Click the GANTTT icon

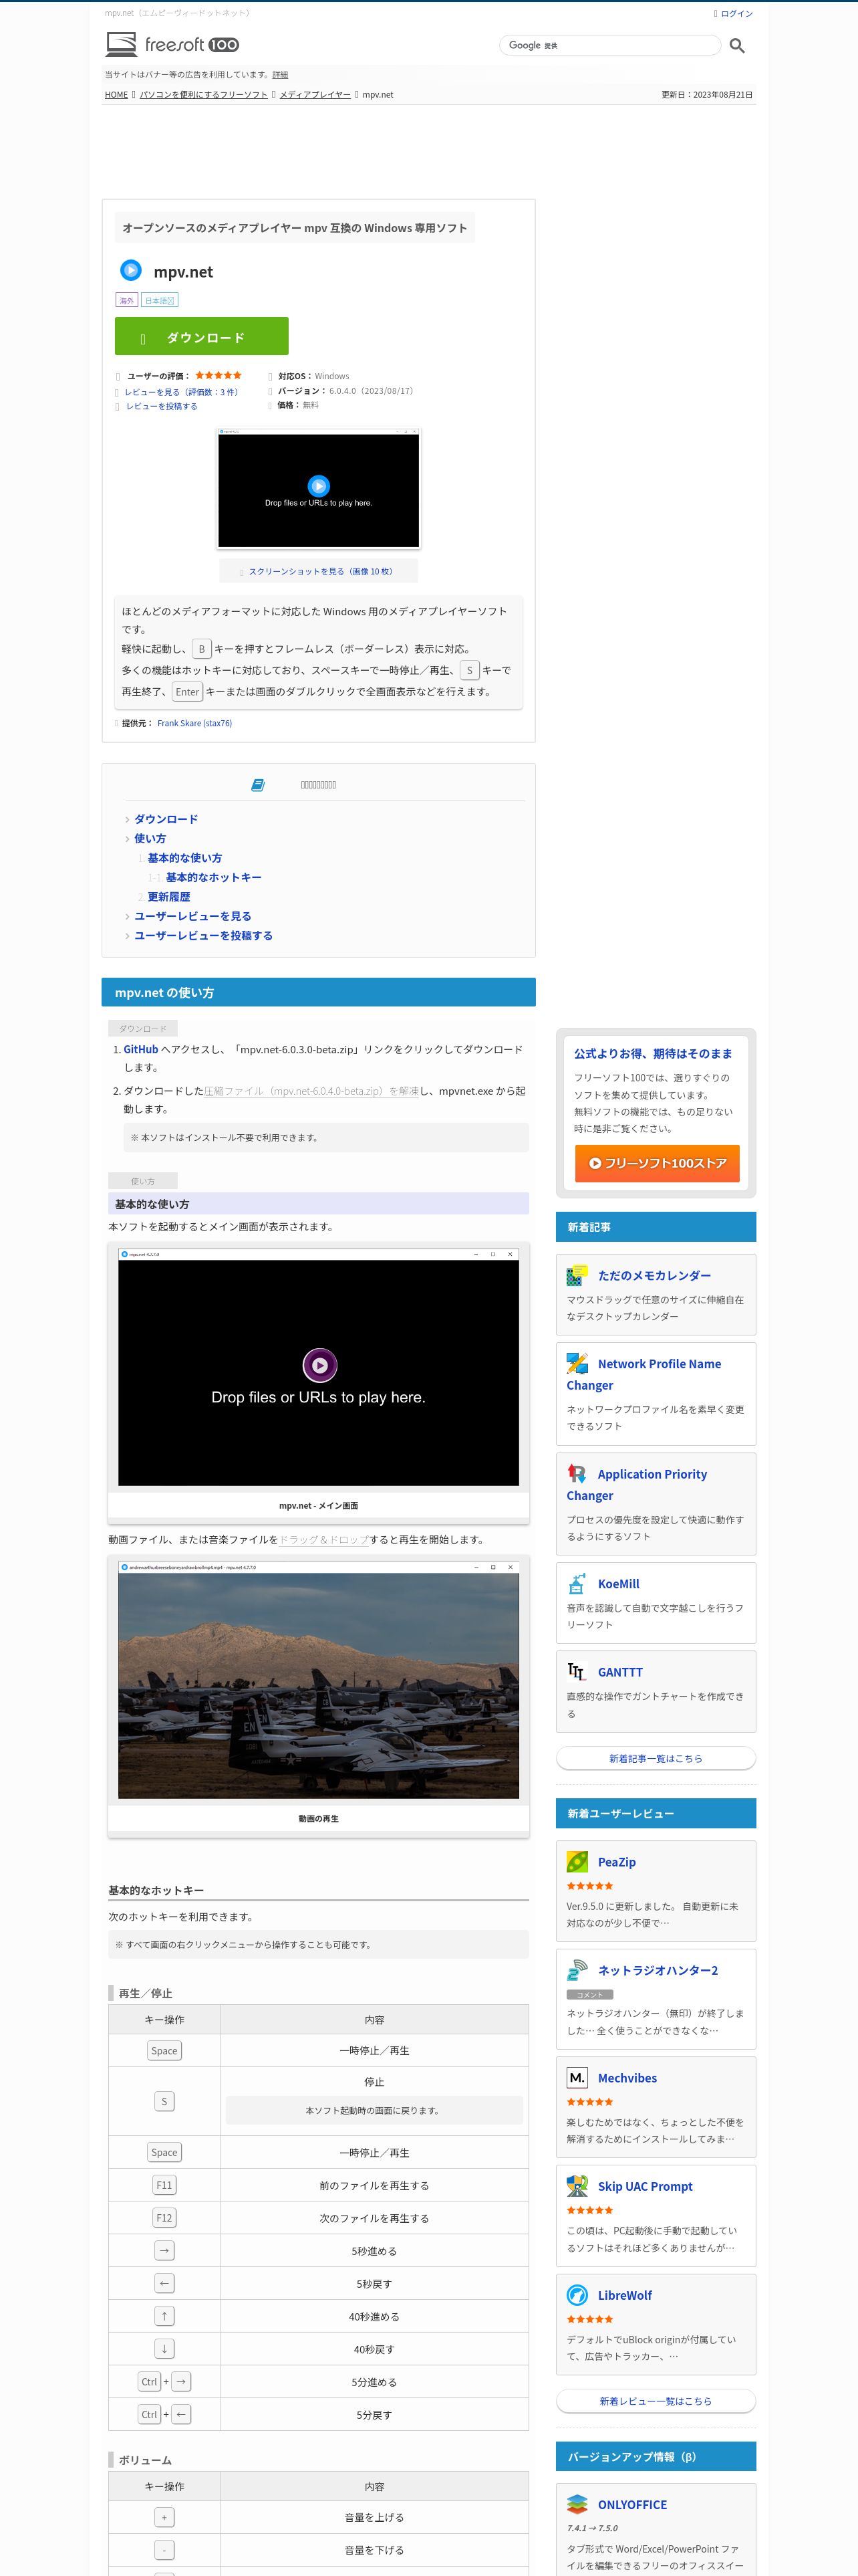(577, 1671)
